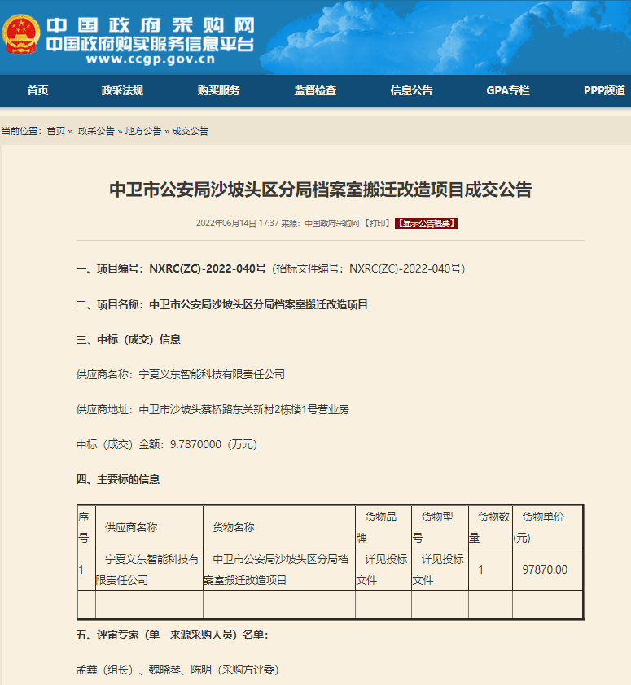This screenshot has height=685, width=631.
Task: Click the 二、项目名称 line
Action: (222, 304)
